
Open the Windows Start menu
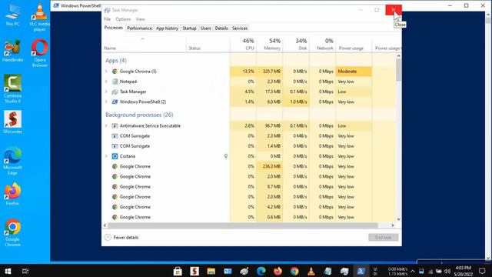(8, 271)
